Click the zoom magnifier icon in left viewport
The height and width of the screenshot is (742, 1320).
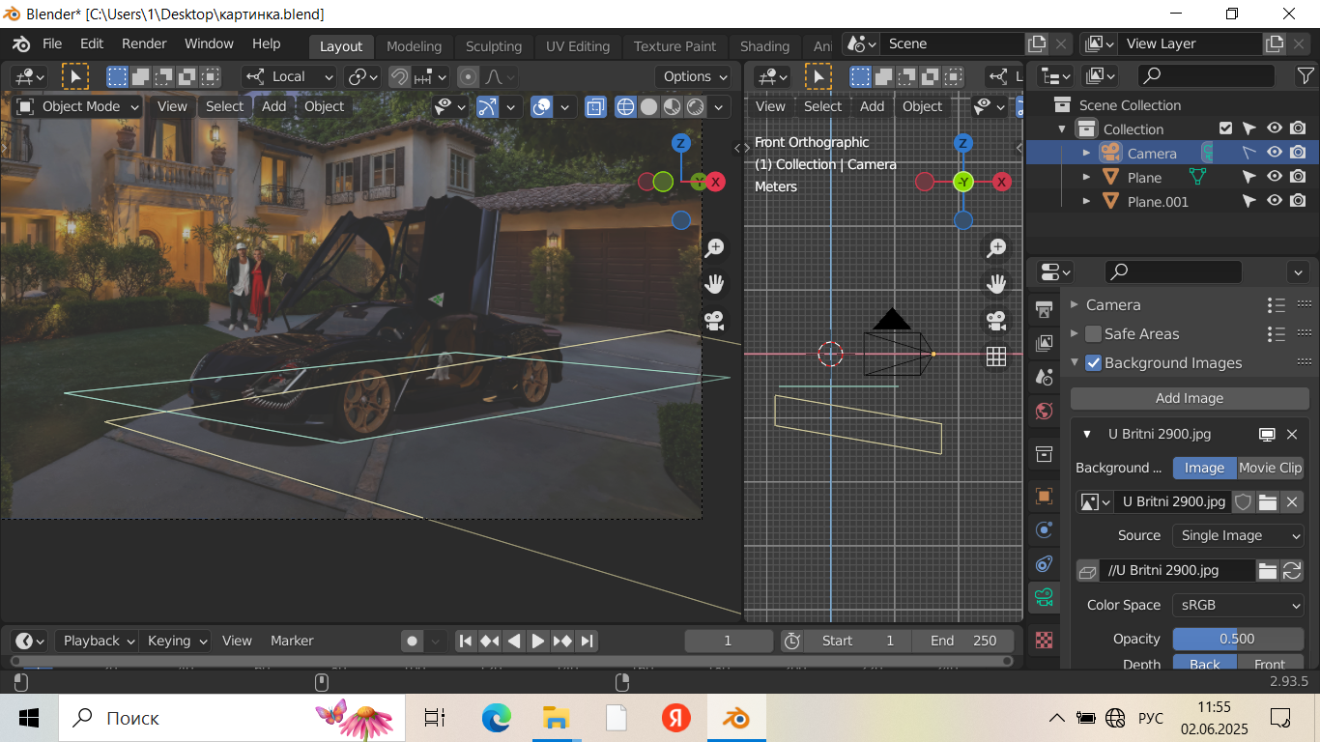coord(714,248)
